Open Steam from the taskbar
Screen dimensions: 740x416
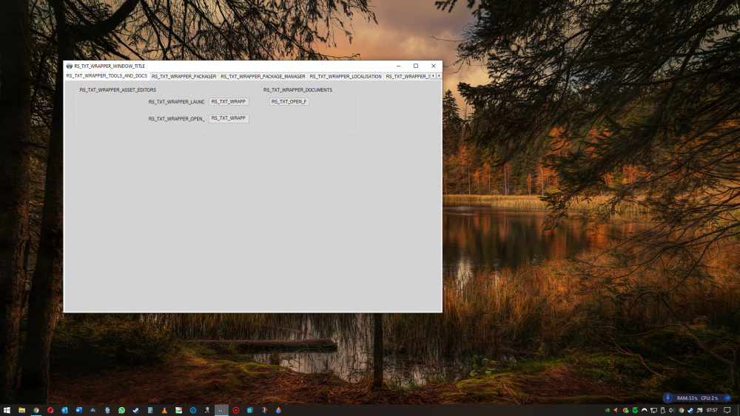pyautogui.click(x=135, y=410)
